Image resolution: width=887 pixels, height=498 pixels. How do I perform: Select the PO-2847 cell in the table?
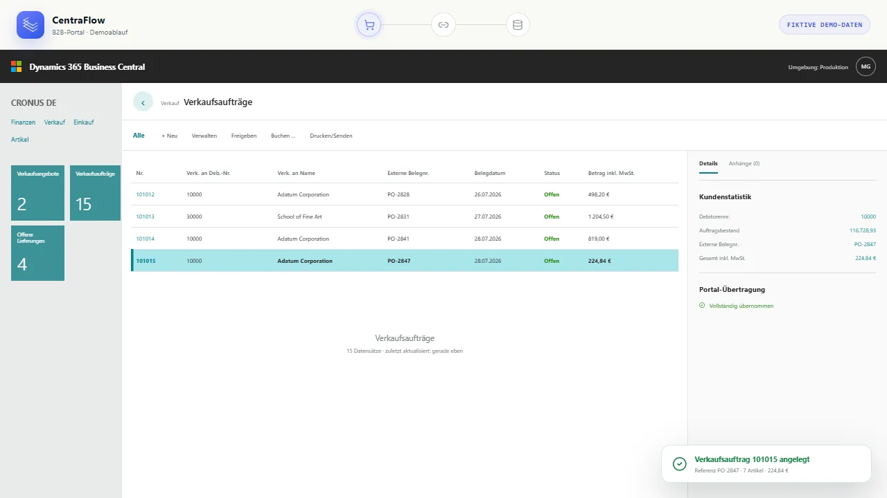tap(399, 261)
